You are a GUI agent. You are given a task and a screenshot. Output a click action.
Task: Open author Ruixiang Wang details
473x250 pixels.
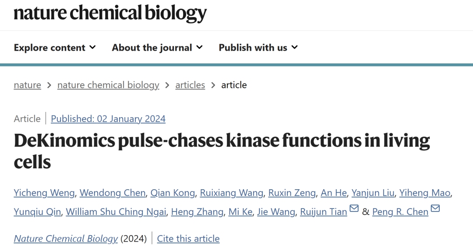pyautogui.click(x=232, y=193)
